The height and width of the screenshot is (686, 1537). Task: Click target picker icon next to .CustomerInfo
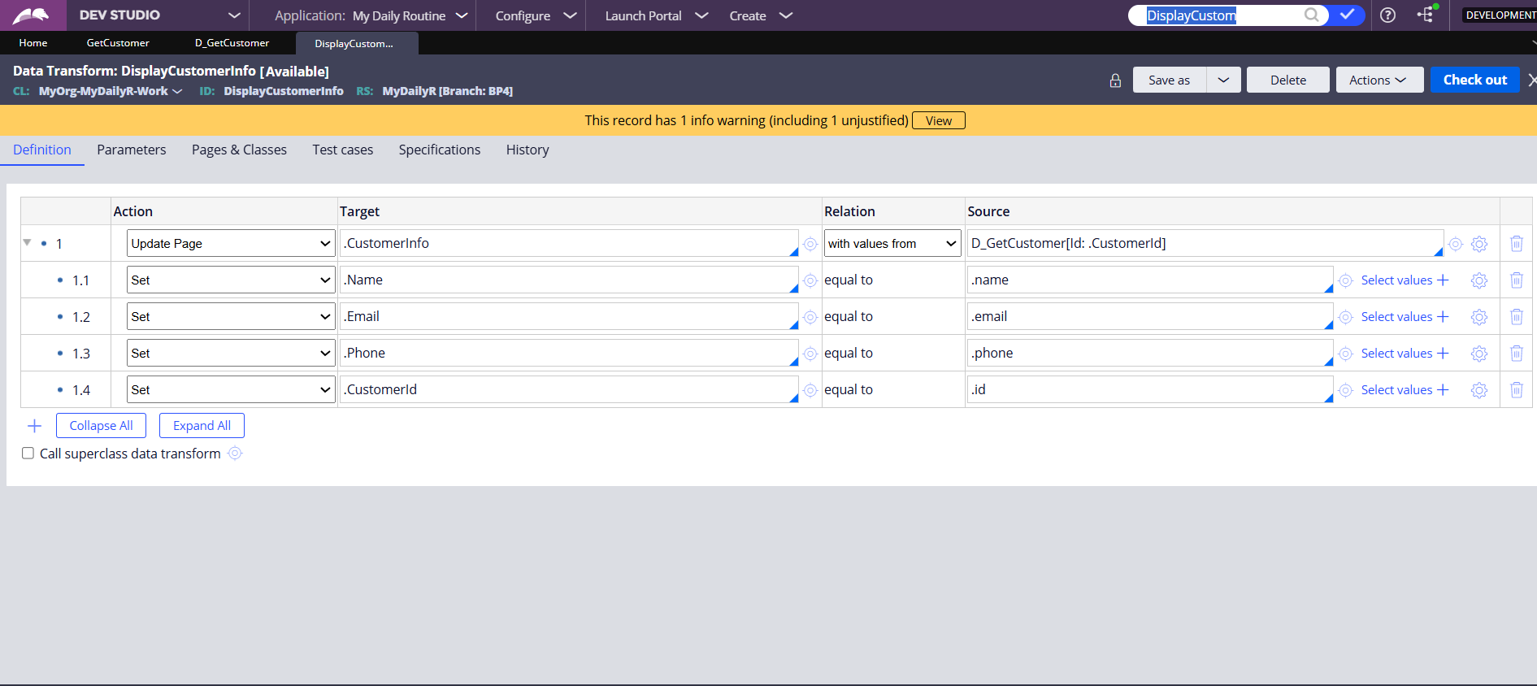pos(810,244)
